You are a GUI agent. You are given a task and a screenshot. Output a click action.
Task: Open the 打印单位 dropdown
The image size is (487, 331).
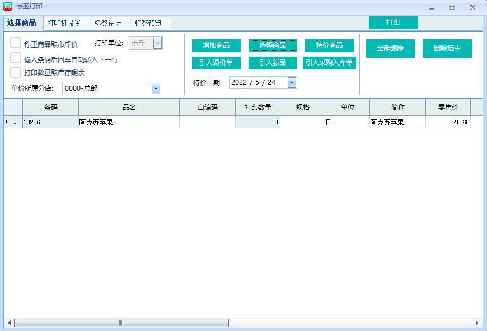pyautogui.click(x=157, y=44)
